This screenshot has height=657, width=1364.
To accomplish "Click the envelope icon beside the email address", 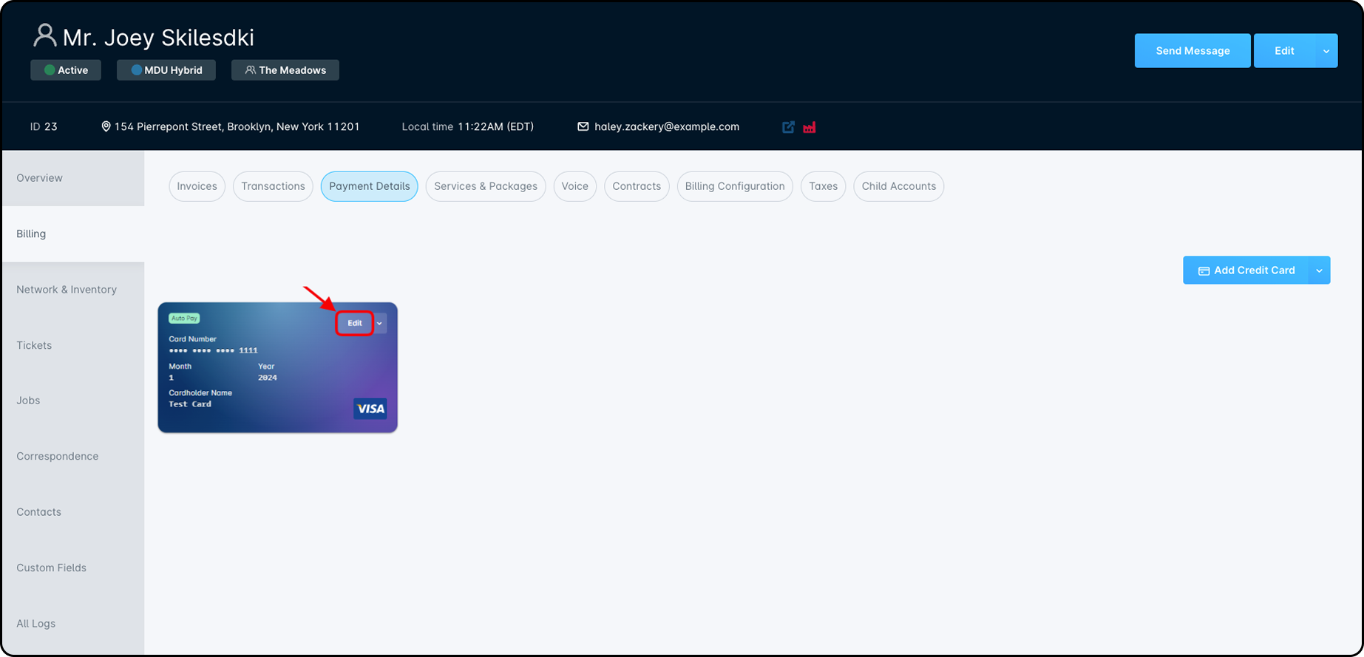I will point(583,126).
